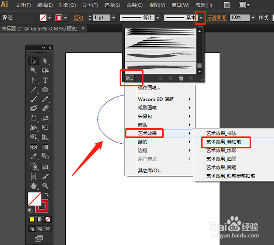Select the Ellipse tool
This screenshot has height=245, width=274.
pos(45,89)
